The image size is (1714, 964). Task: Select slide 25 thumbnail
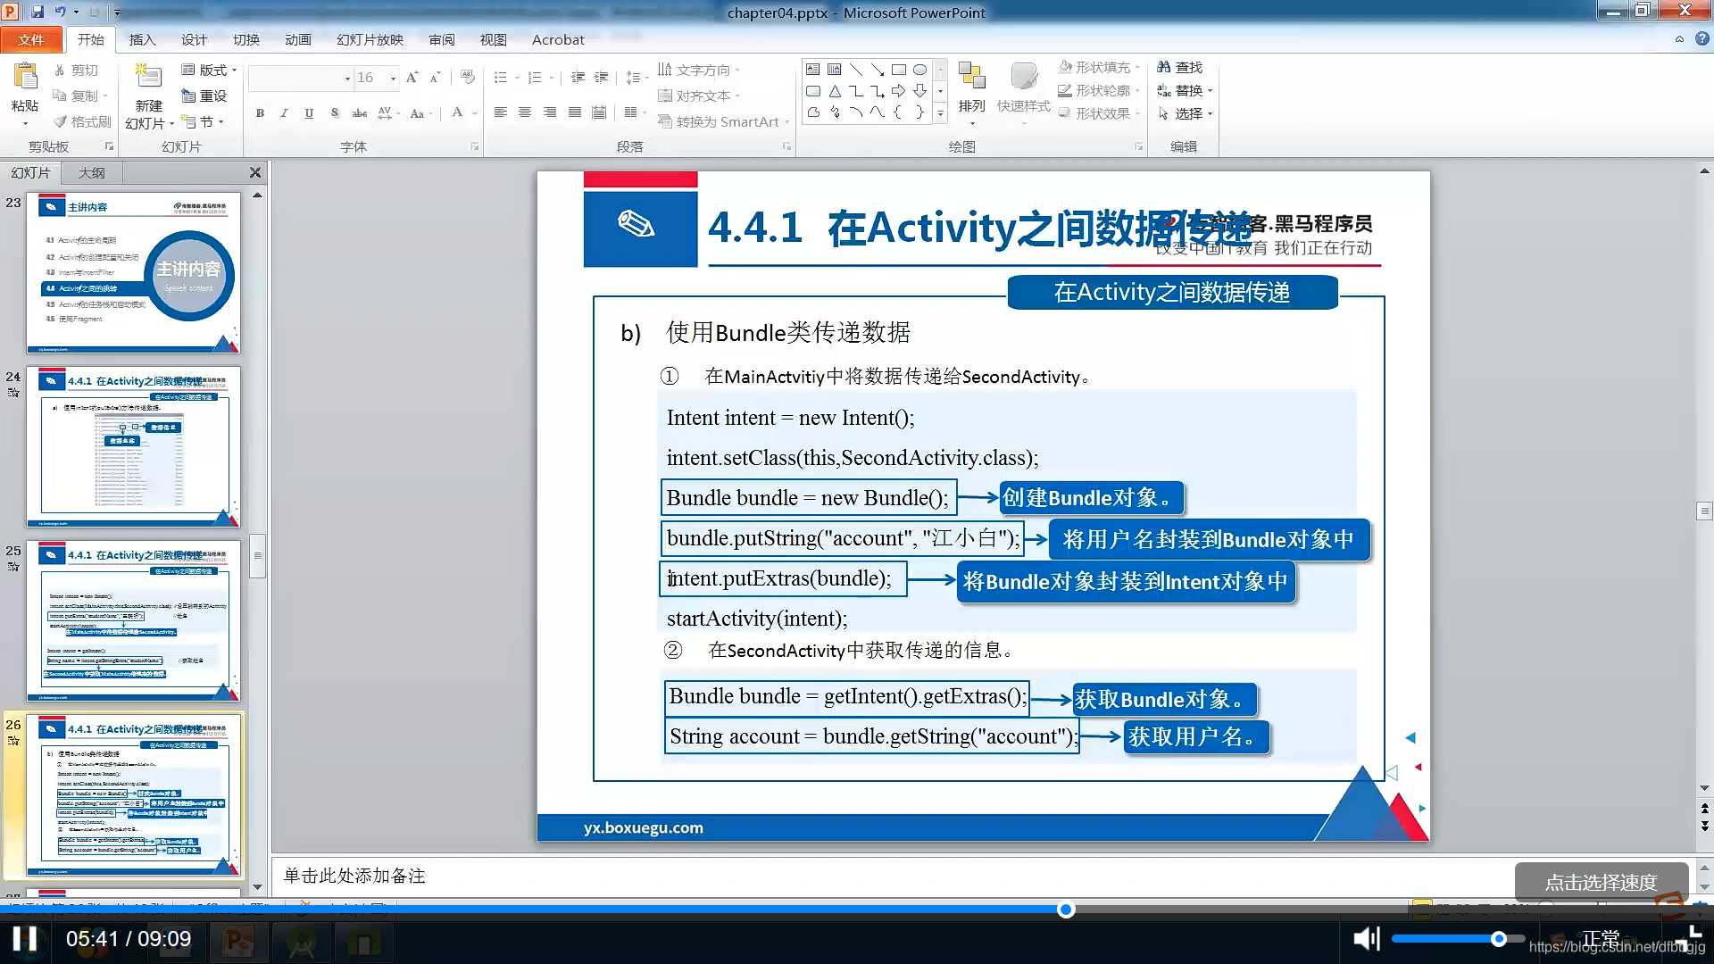[x=134, y=620]
